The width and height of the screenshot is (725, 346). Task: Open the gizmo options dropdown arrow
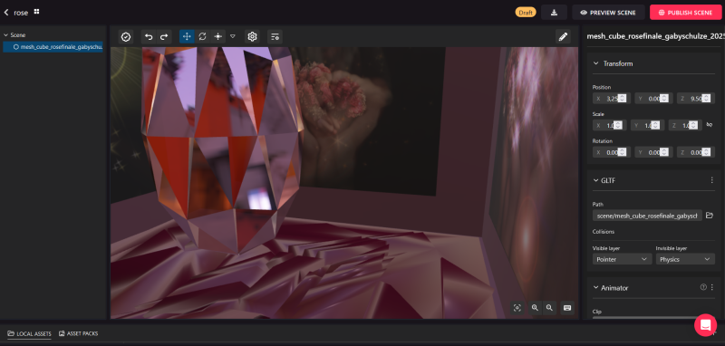pos(233,36)
